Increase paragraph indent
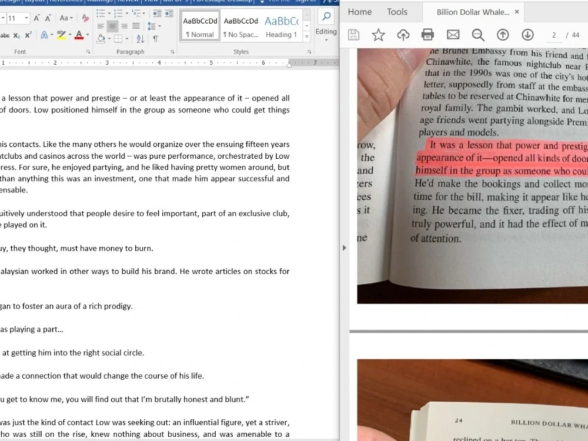 click(x=169, y=14)
